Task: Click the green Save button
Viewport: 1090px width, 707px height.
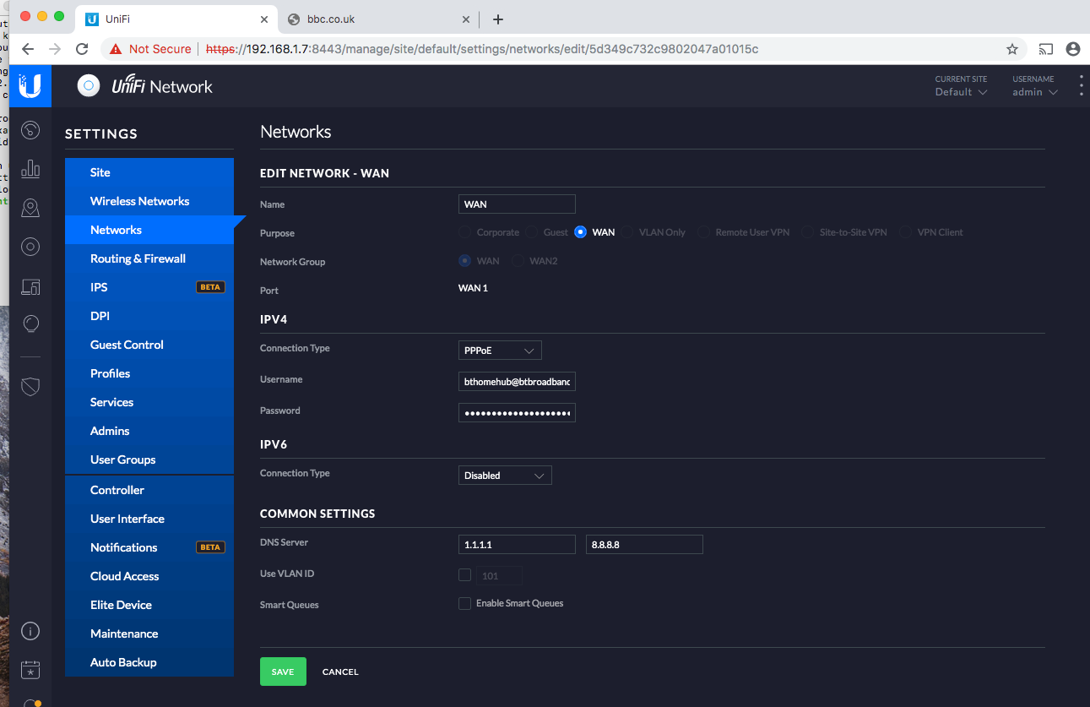Action: pyautogui.click(x=283, y=672)
